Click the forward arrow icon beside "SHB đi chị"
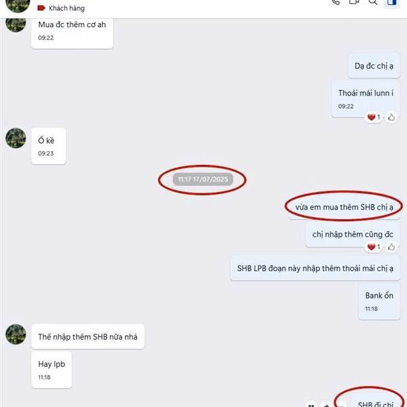 tap(326, 404)
